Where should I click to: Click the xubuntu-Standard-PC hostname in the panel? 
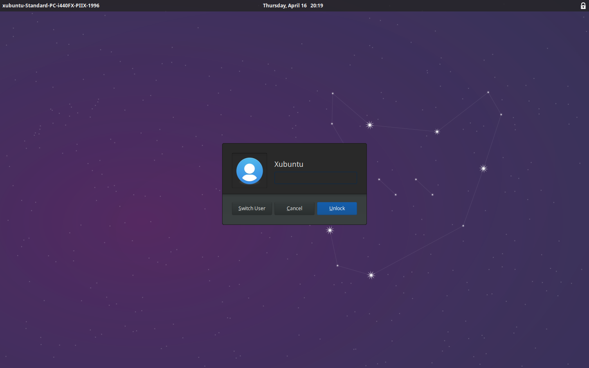(51, 6)
